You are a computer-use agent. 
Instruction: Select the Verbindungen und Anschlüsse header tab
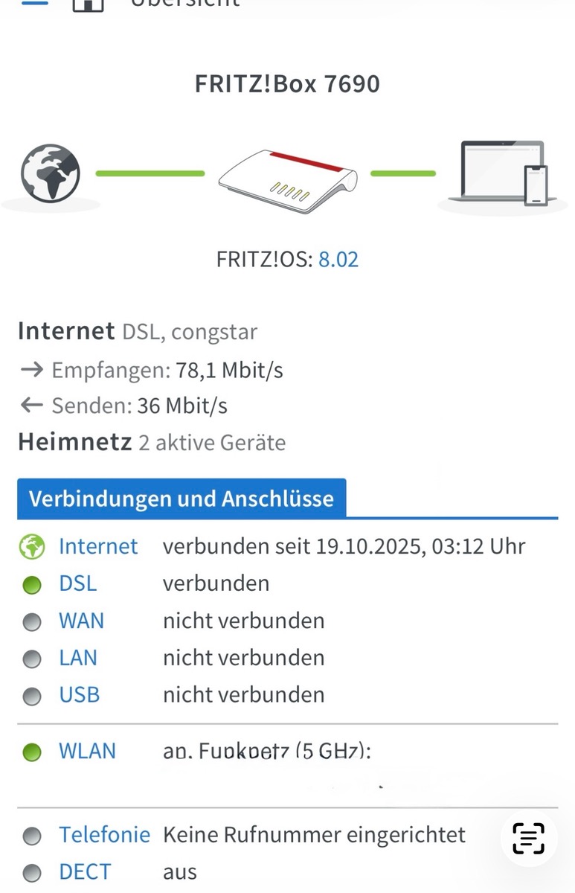click(x=182, y=499)
